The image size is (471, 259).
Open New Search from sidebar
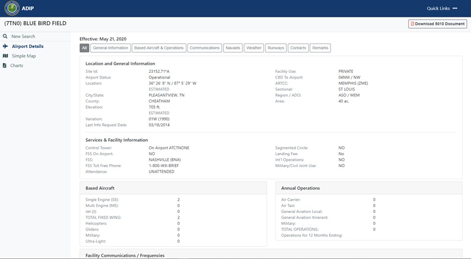pos(23,36)
